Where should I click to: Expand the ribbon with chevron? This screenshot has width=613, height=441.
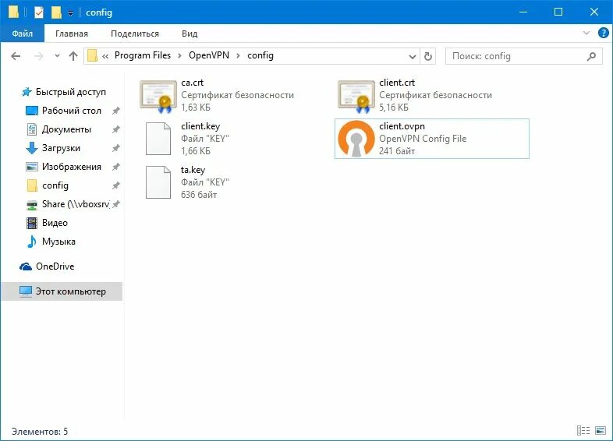click(586, 34)
